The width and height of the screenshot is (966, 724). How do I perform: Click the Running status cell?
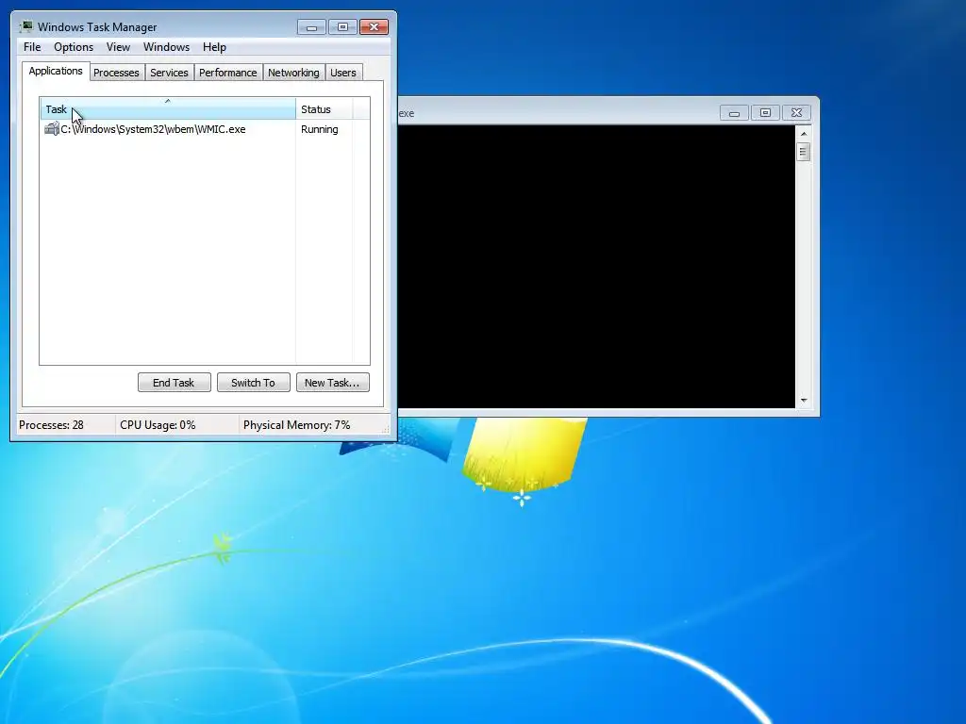tap(319, 129)
